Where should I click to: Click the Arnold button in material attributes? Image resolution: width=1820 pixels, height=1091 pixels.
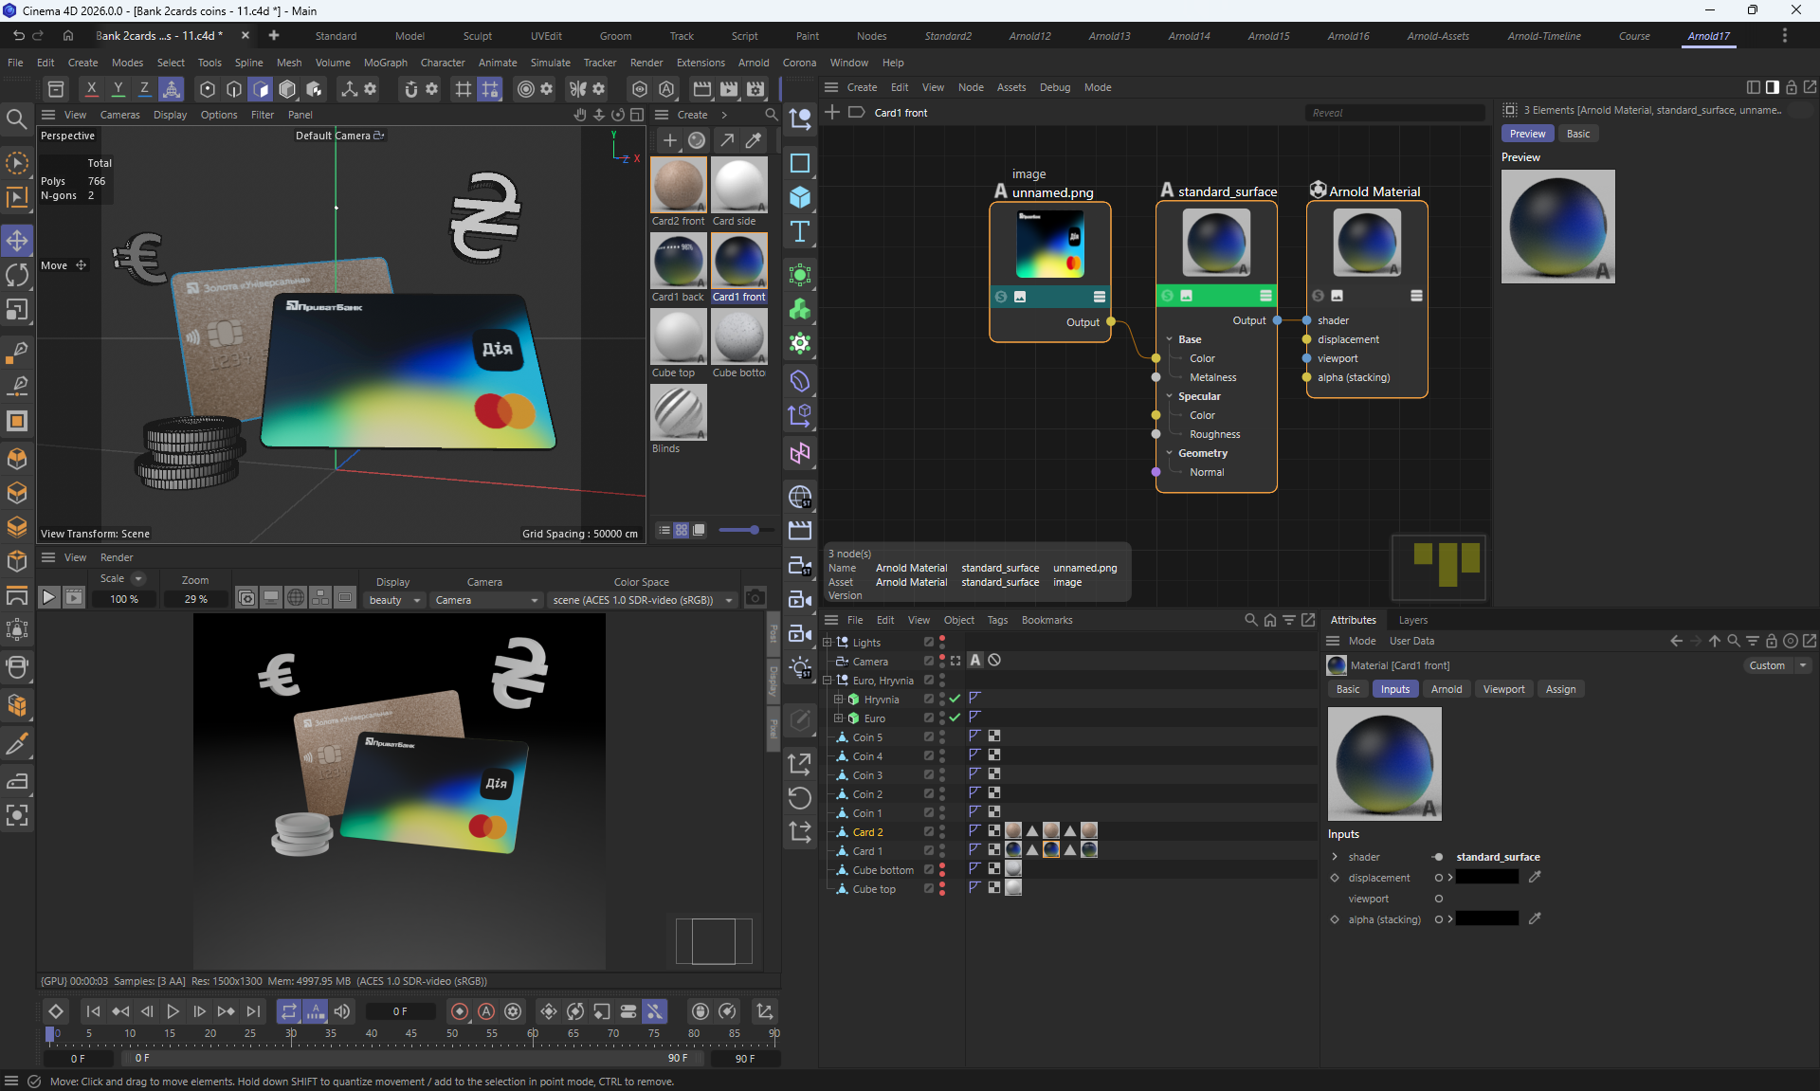tap(1446, 689)
